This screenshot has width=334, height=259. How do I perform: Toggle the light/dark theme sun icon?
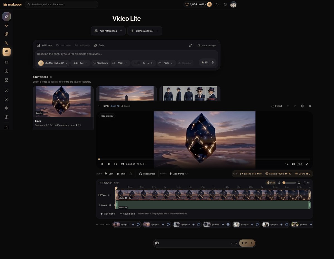click(225, 4)
